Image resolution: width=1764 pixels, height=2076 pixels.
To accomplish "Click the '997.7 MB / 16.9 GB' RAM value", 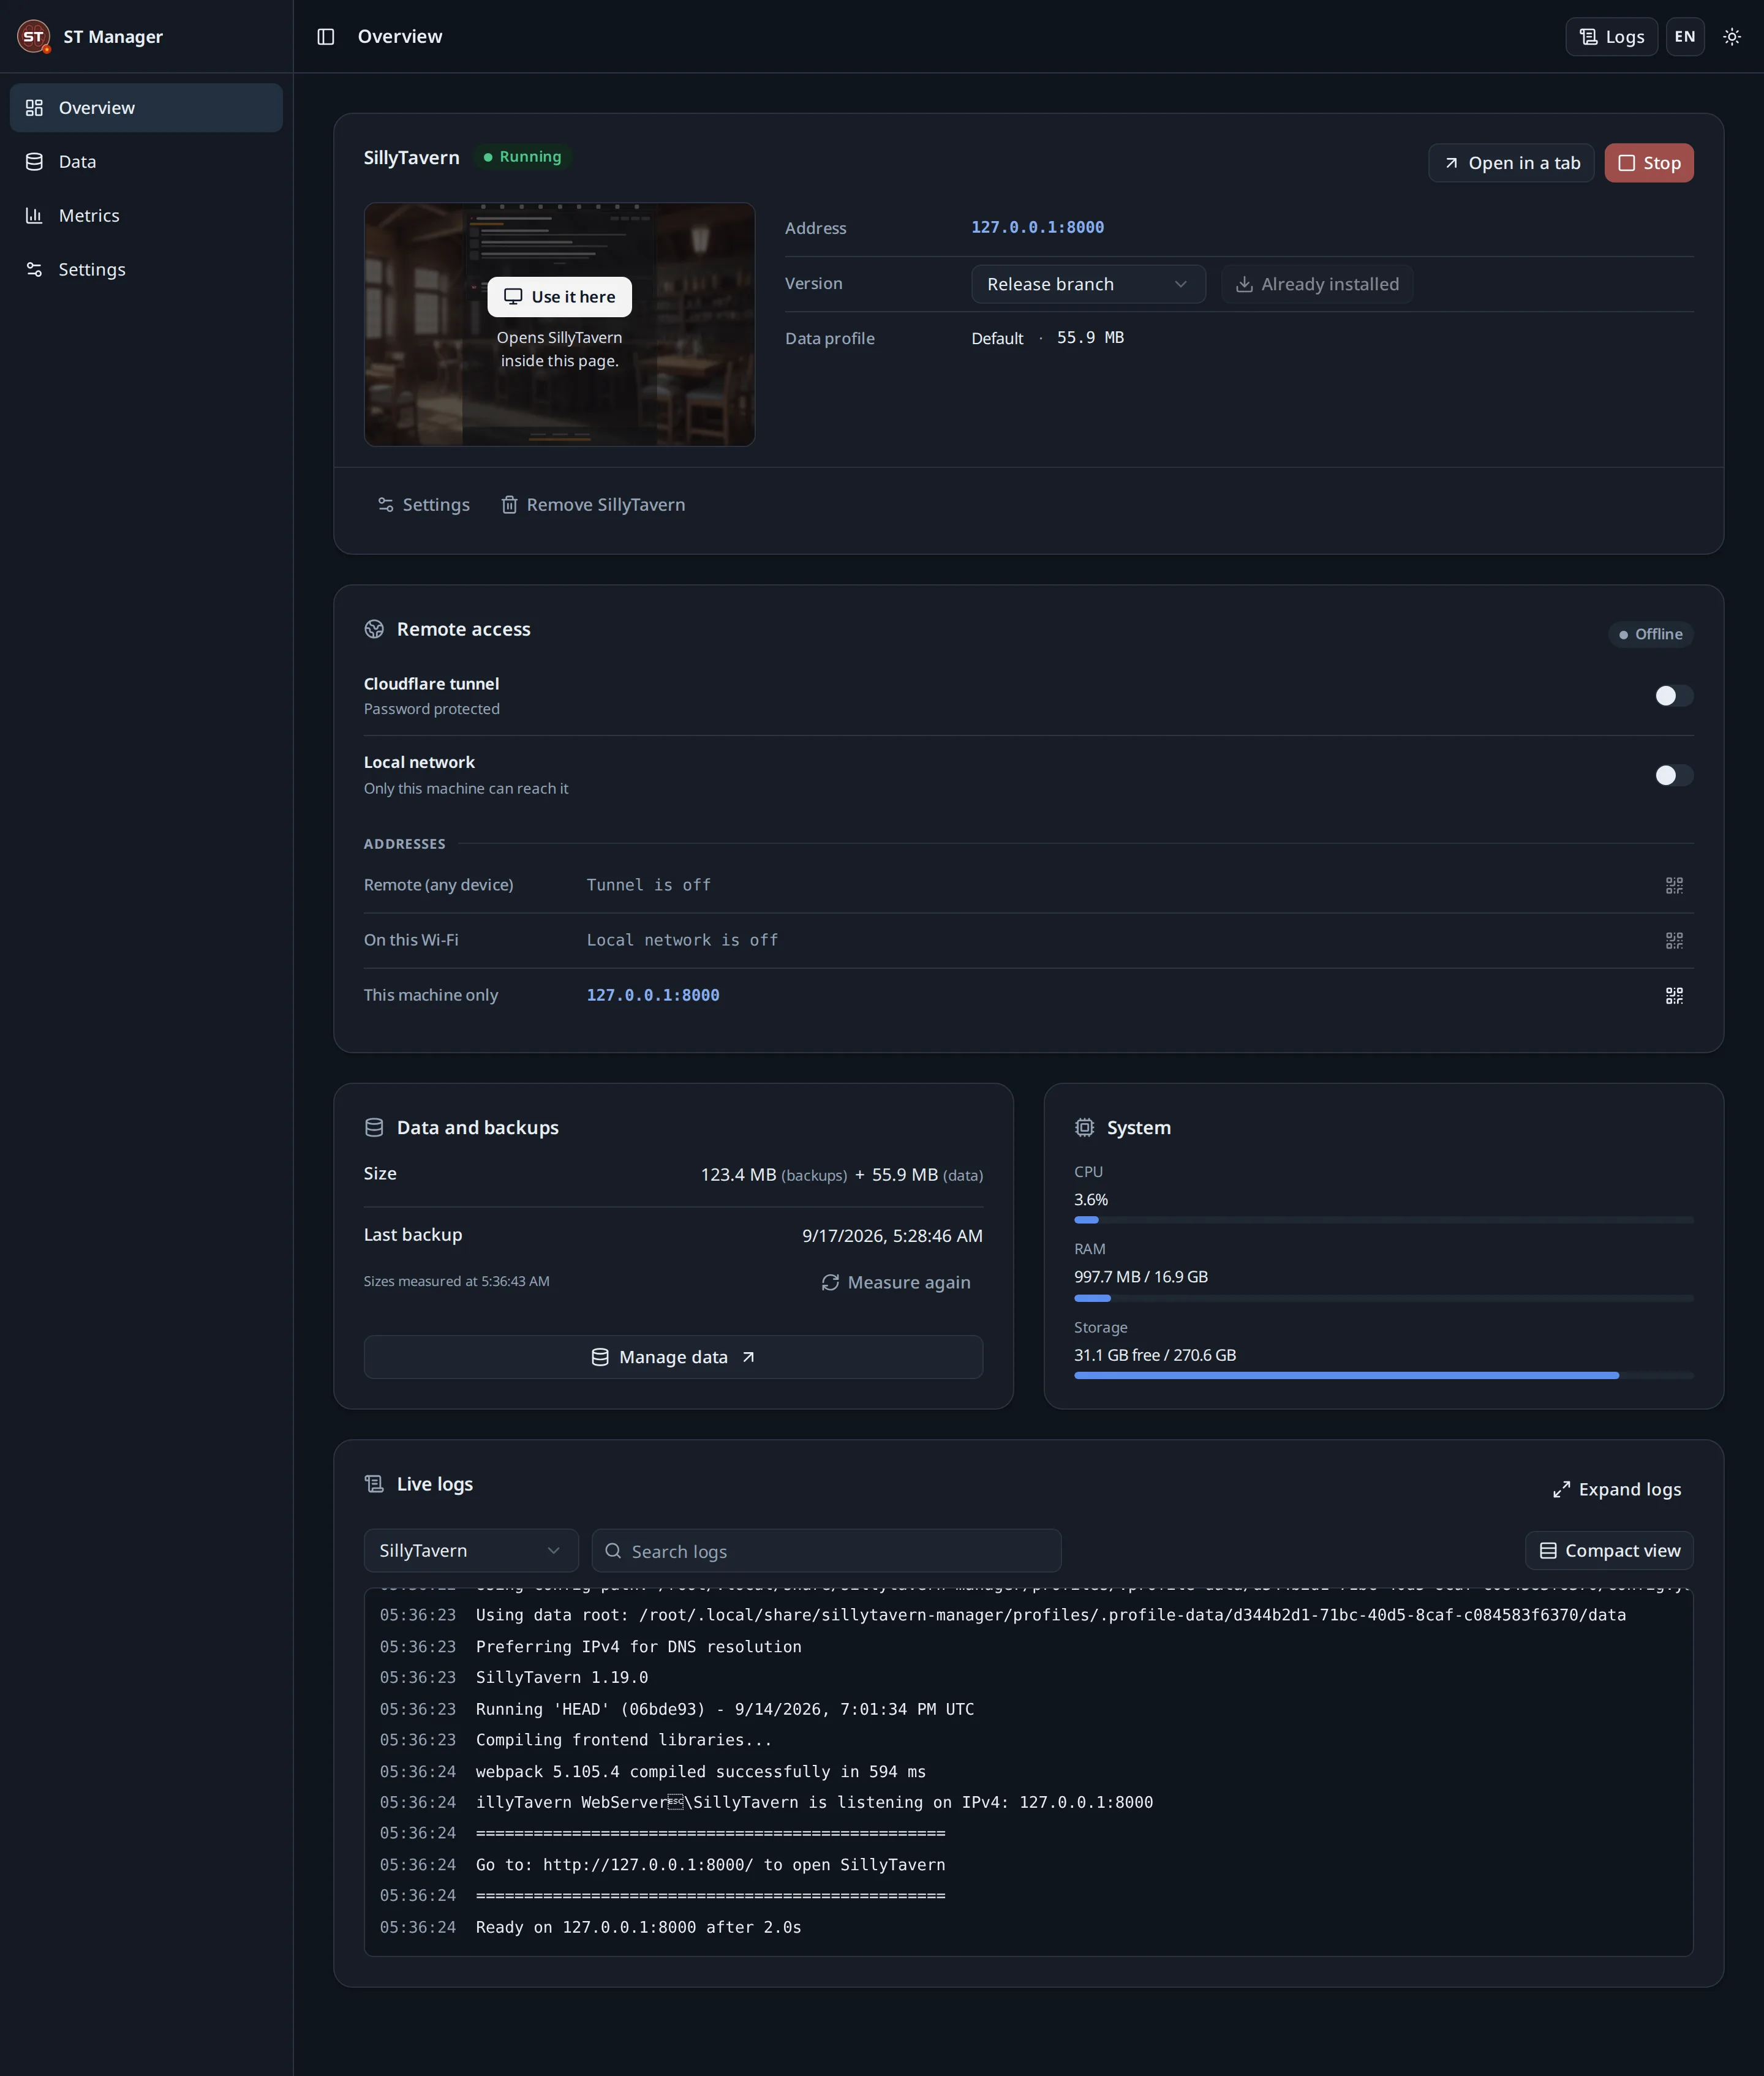I will click(1141, 1278).
